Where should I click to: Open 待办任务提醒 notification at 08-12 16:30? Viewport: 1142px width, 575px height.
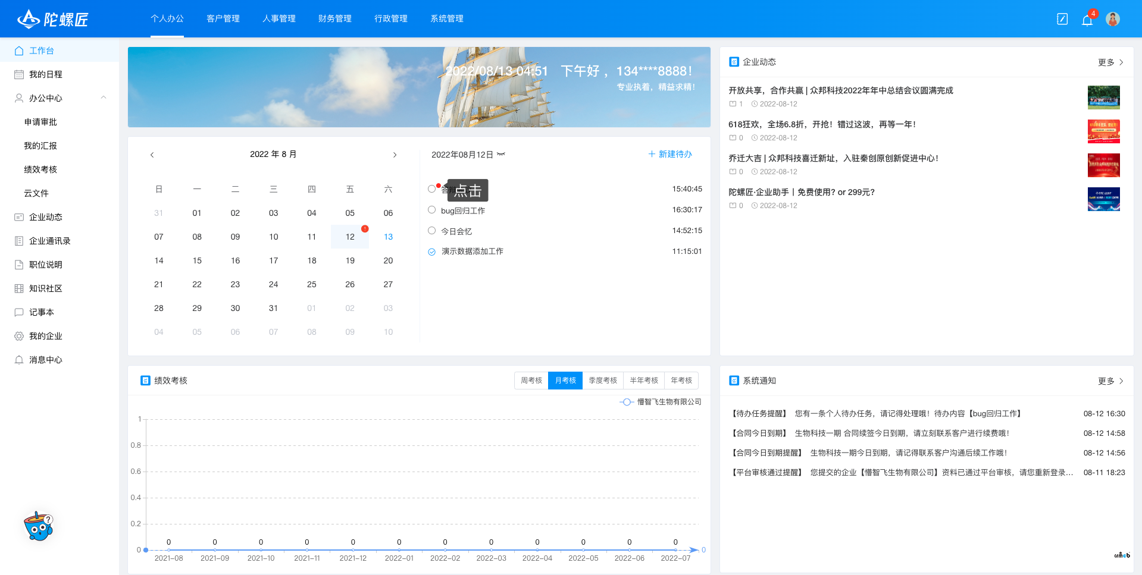(x=928, y=413)
